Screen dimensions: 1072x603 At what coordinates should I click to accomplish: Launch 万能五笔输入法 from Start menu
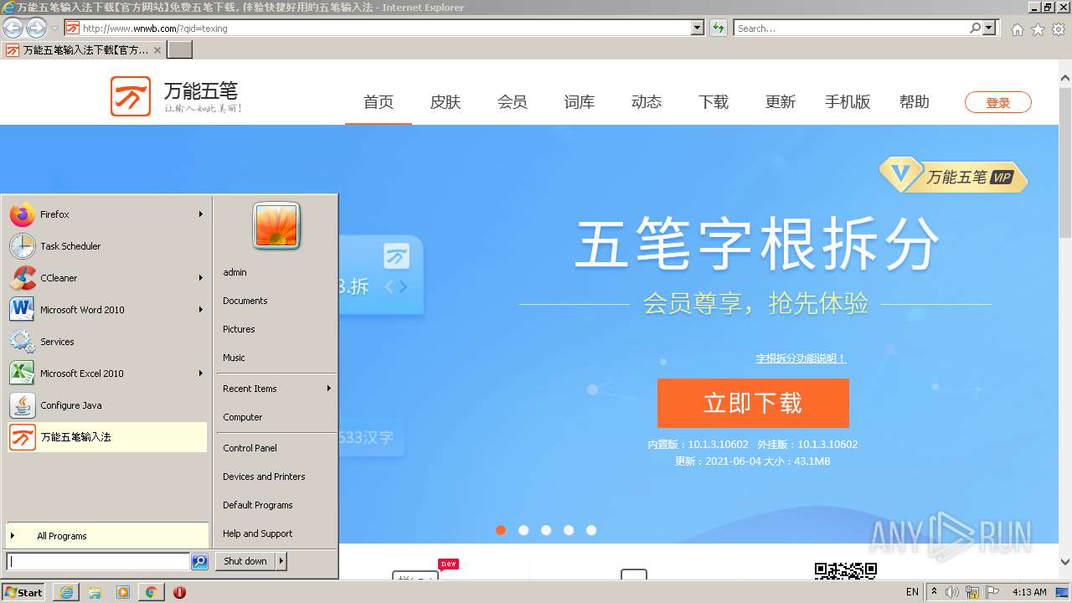pos(107,437)
